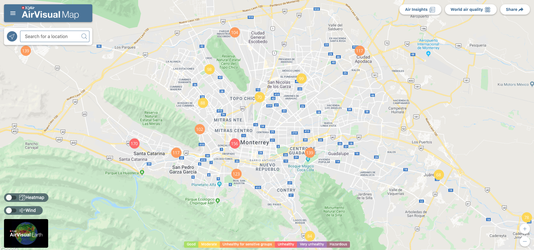The width and height of the screenshot is (534, 250).
Task: Click the Los Puertos label
Action: (422, 142)
